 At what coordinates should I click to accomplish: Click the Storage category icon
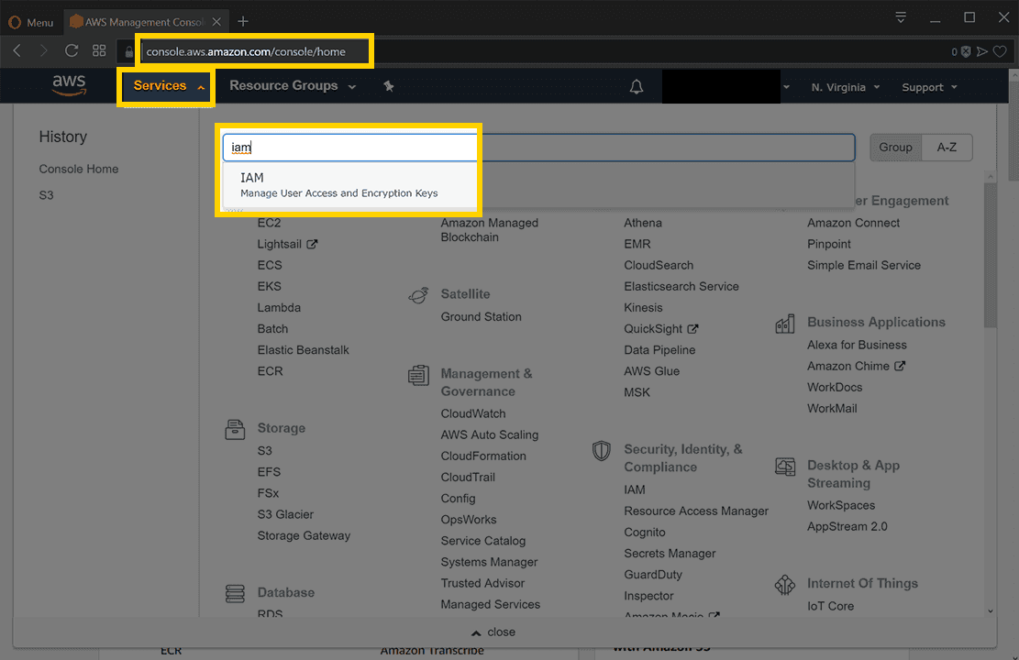click(x=236, y=429)
